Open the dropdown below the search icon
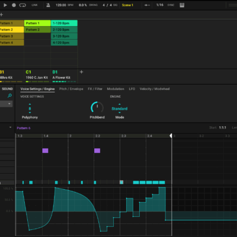The width and height of the screenshot is (237, 237). click(7, 104)
